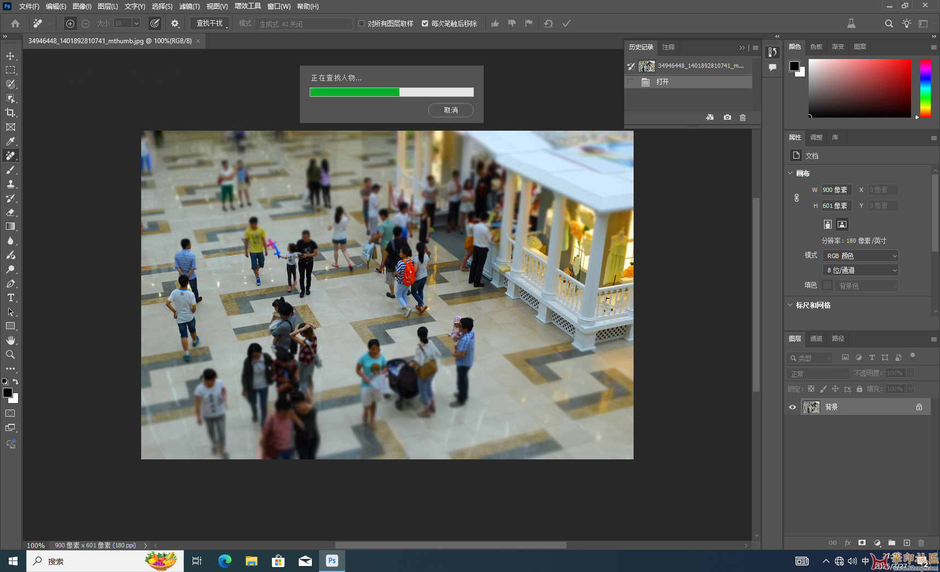Expand the 标尺和网格 section
Image resolution: width=940 pixels, height=572 pixels.
790,305
